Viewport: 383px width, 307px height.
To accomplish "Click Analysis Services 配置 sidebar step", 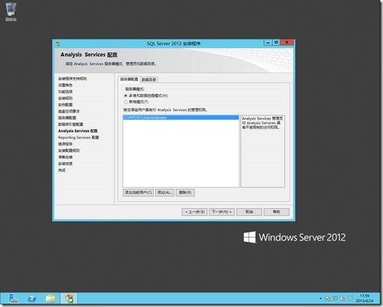I will [78, 131].
